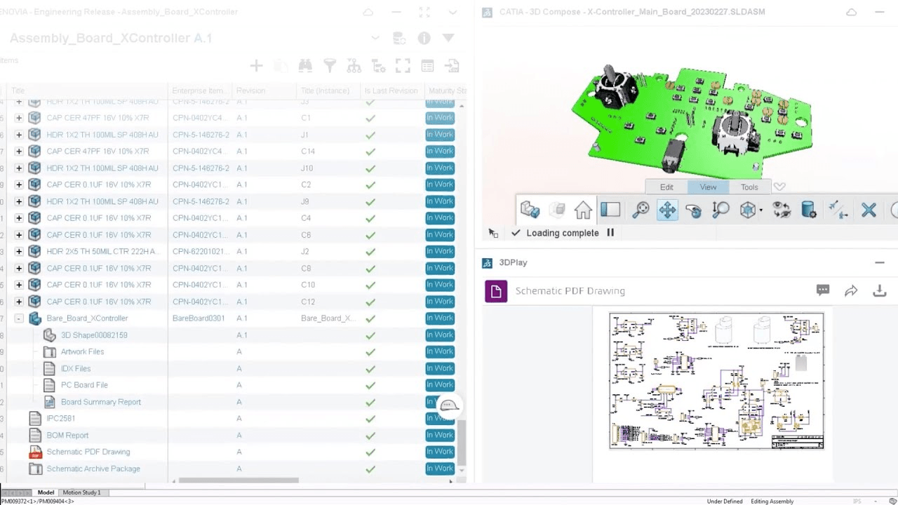
Task: Activate the Rotate view tool
Action: tap(693, 210)
